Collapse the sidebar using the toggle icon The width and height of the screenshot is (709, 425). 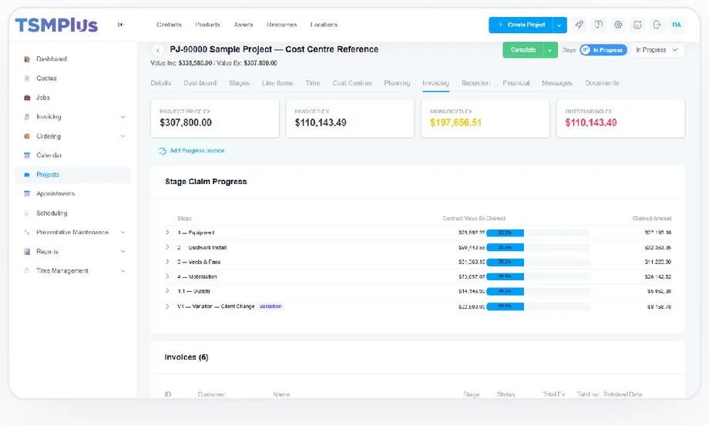[x=121, y=25]
